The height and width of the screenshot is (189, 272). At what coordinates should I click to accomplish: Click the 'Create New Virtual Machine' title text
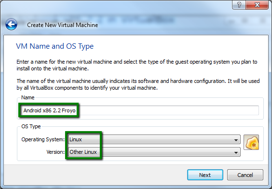[x=62, y=25]
